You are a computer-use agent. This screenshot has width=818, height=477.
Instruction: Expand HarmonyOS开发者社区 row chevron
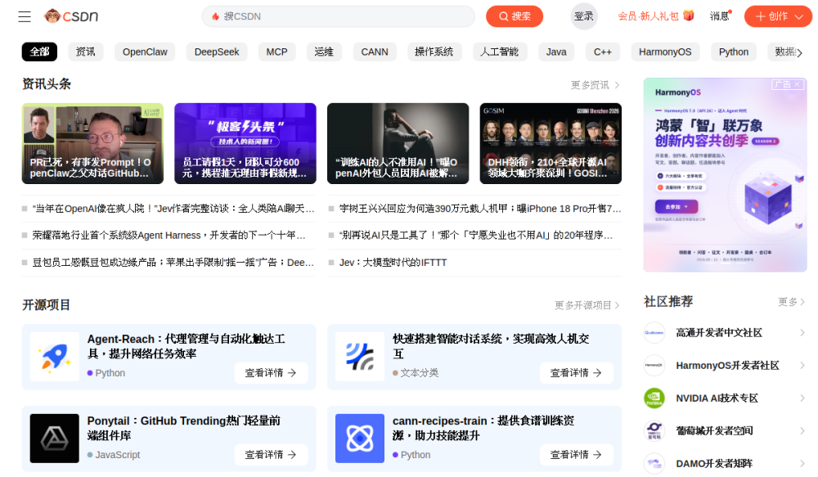tap(802, 365)
